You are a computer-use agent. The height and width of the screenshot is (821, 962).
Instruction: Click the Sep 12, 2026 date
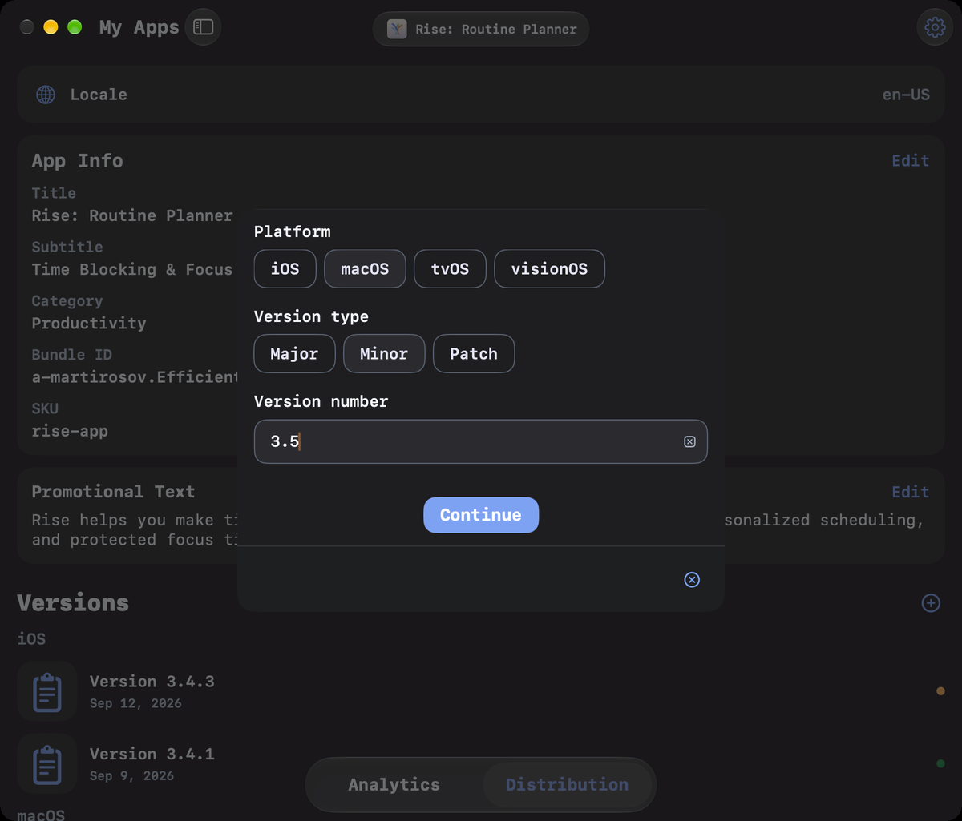pyautogui.click(x=135, y=703)
